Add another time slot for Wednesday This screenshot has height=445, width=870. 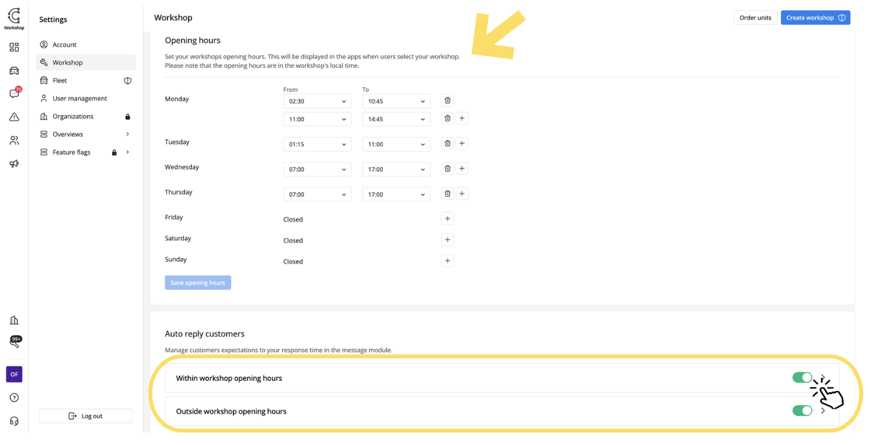[461, 168]
